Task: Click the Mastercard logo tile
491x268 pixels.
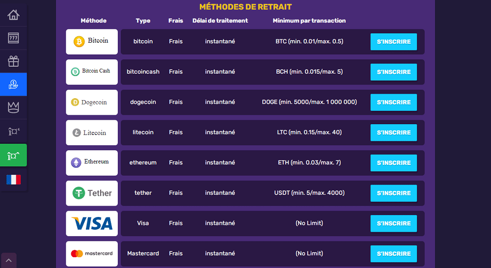Action: click(92, 254)
